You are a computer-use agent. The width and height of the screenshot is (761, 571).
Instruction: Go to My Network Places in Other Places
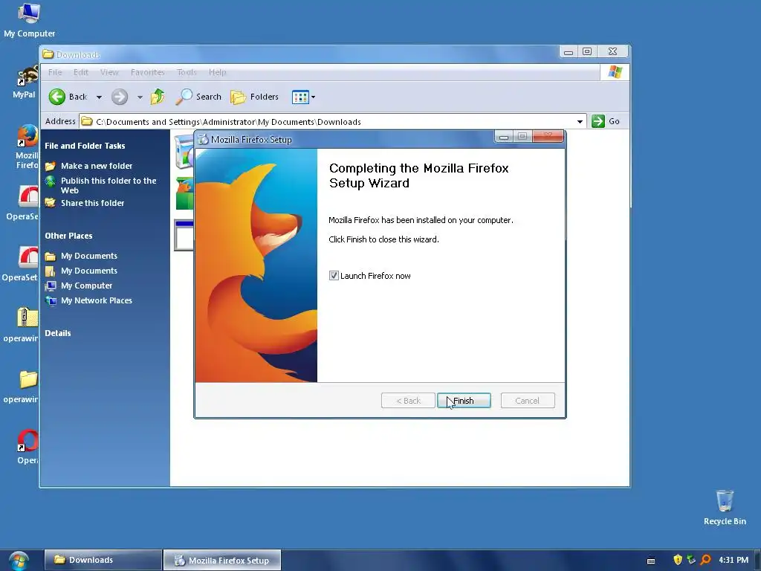pos(97,300)
